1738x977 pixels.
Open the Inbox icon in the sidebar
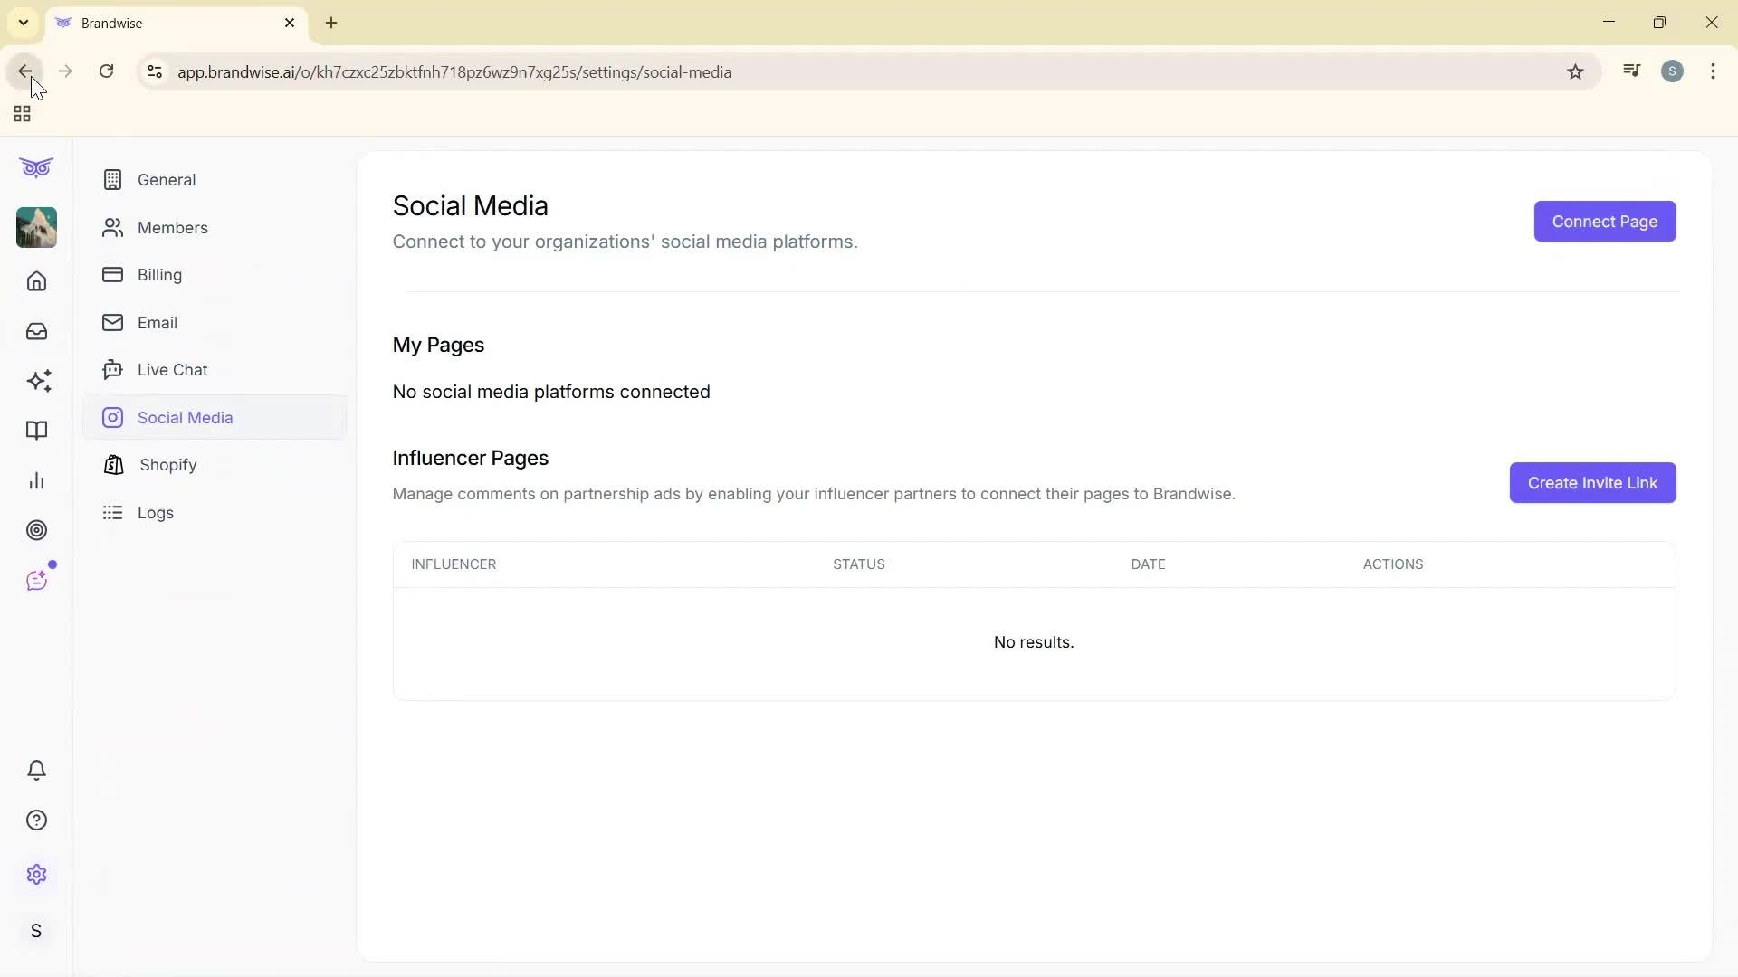(36, 331)
